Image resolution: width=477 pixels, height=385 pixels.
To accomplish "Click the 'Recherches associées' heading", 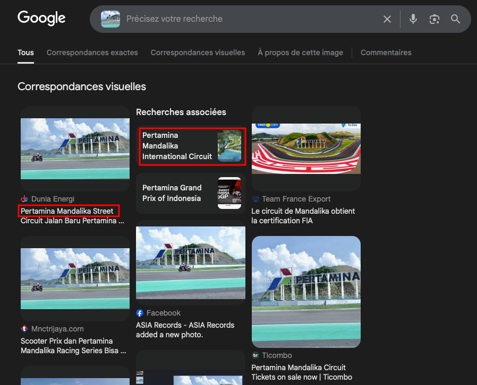I will (x=181, y=112).
